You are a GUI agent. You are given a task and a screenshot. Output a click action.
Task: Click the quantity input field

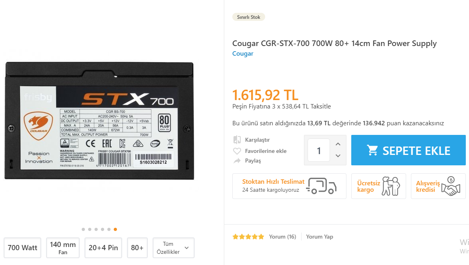pyautogui.click(x=319, y=151)
